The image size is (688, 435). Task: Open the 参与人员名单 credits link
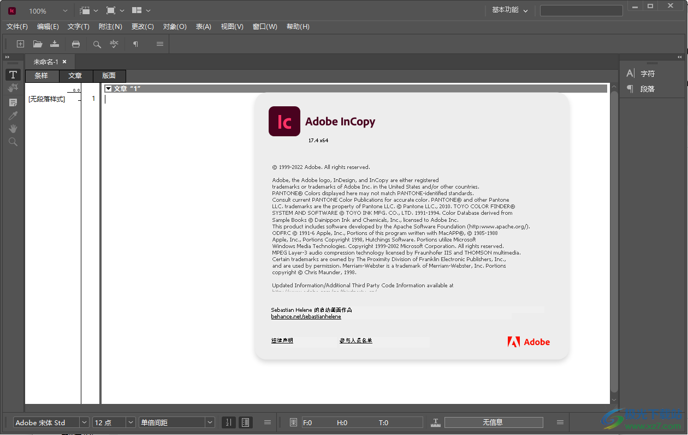(x=355, y=341)
